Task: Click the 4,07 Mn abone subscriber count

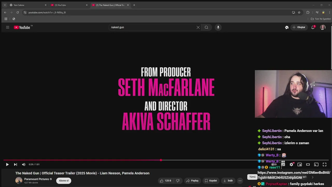Action: click(x=31, y=183)
